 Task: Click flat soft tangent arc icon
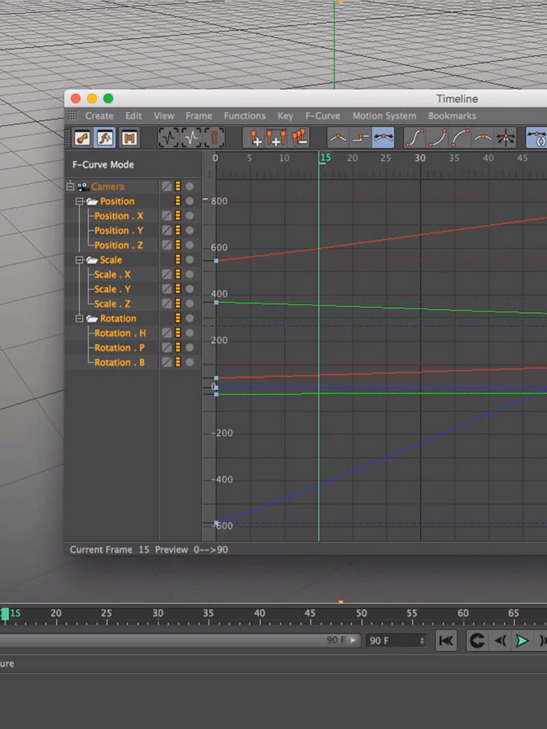click(x=483, y=137)
